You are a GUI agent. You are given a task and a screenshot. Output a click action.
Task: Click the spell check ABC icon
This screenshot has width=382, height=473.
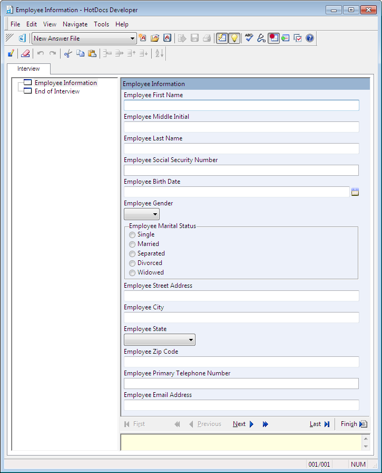click(x=249, y=38)
